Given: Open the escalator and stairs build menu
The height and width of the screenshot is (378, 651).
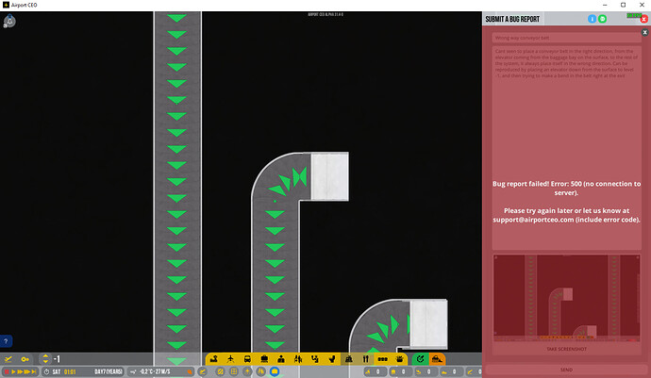Looking at the screenshot, I should pos(315,359).
